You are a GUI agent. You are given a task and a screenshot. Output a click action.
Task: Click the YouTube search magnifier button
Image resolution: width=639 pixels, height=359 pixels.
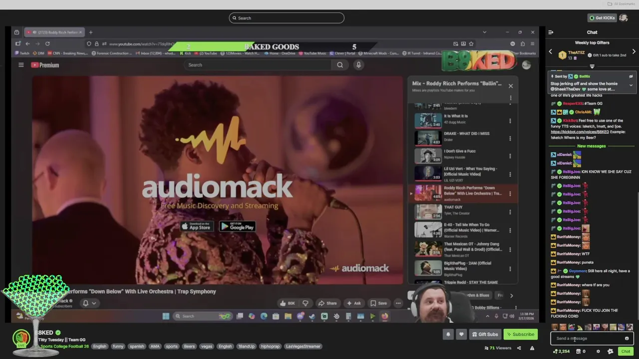click(x=340, y=65)
